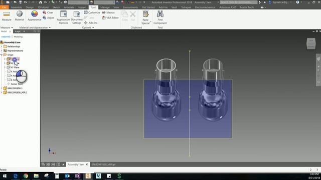Collapse the Origin folder
Viewport: 321px width, 180px height.
coord(2,54)
